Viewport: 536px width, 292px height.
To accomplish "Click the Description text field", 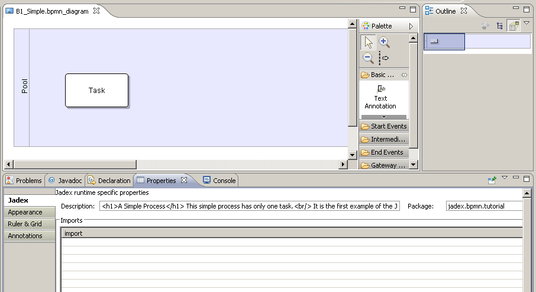I will (x=249, y=206).
